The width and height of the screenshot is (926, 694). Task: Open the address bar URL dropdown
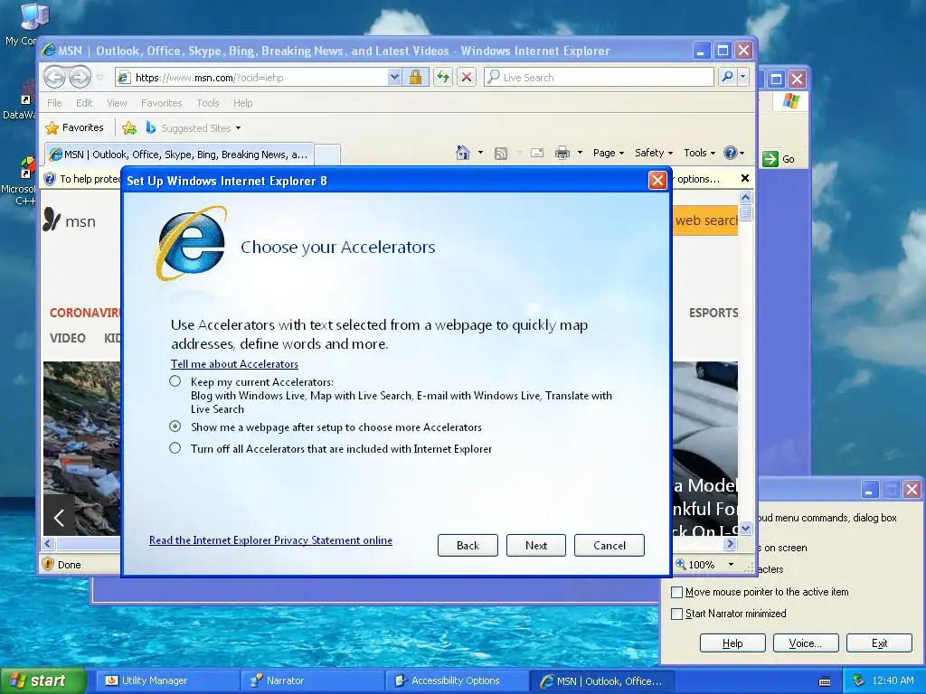(x=394, y=77)
